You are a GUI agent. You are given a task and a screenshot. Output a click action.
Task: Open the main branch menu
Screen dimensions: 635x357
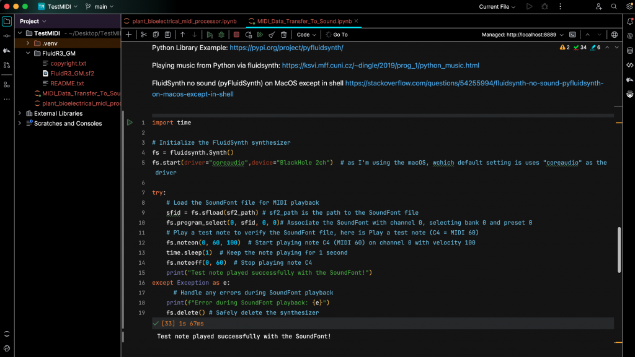click(100, 6)
